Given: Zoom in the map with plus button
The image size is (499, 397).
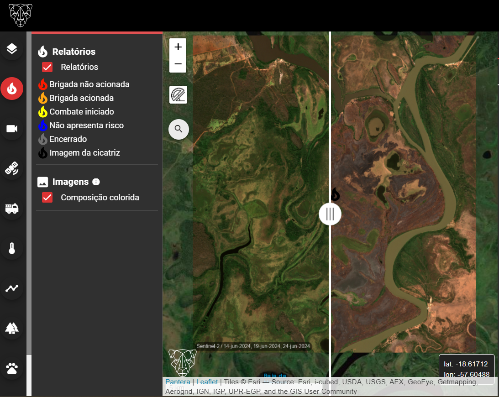Looking at the screenshot, I should coord(178,47).
